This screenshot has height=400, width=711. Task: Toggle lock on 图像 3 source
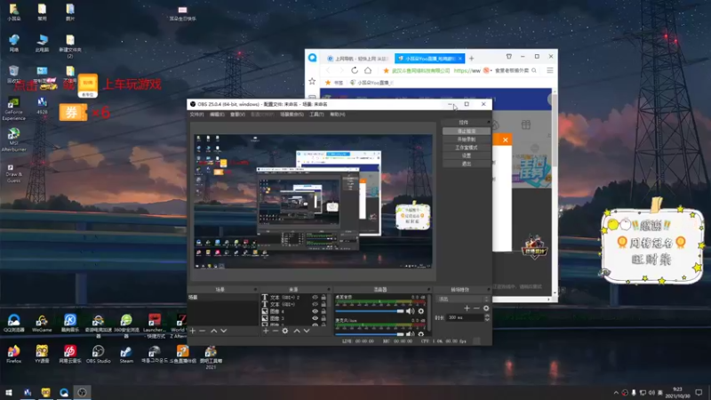(x=324, y=318)
